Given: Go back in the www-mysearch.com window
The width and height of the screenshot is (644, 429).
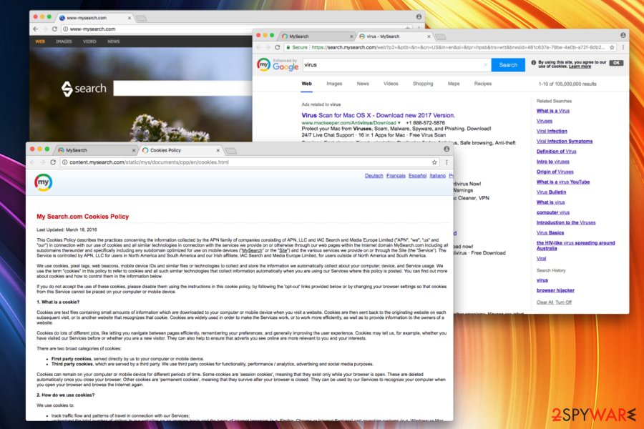Looking at the screenshot, I should pos(35,29).
